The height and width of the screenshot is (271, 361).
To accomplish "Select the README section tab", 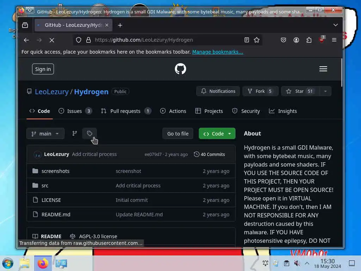I will [x=47, y=236].
